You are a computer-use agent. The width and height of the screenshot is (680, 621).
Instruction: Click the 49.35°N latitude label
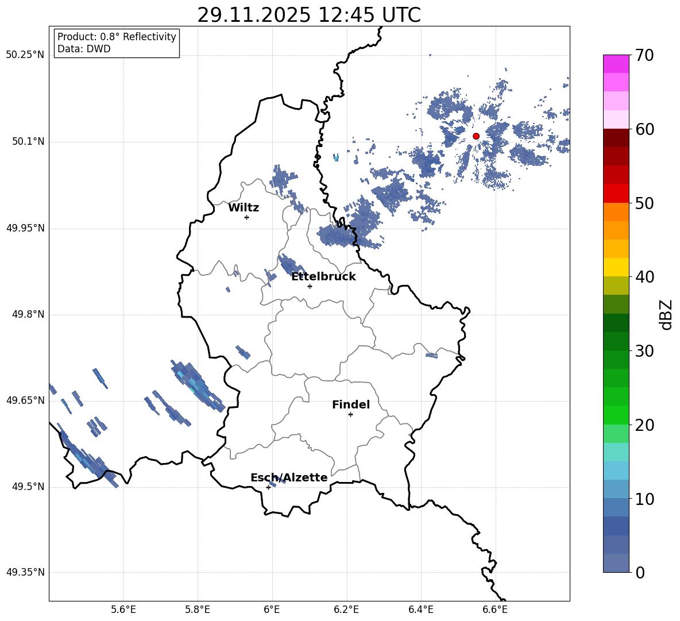[25, 572]
